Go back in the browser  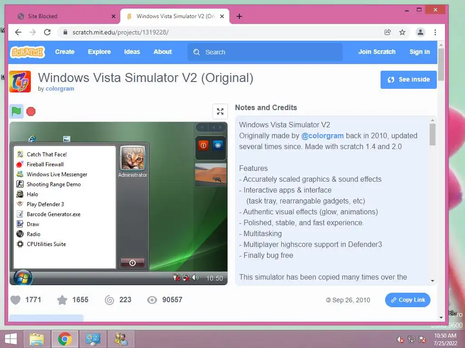tap(18, 32)
